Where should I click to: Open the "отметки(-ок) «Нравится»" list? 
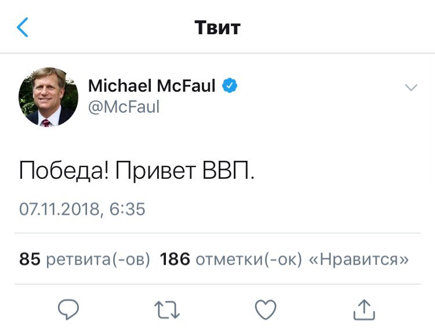pos(302,259)
